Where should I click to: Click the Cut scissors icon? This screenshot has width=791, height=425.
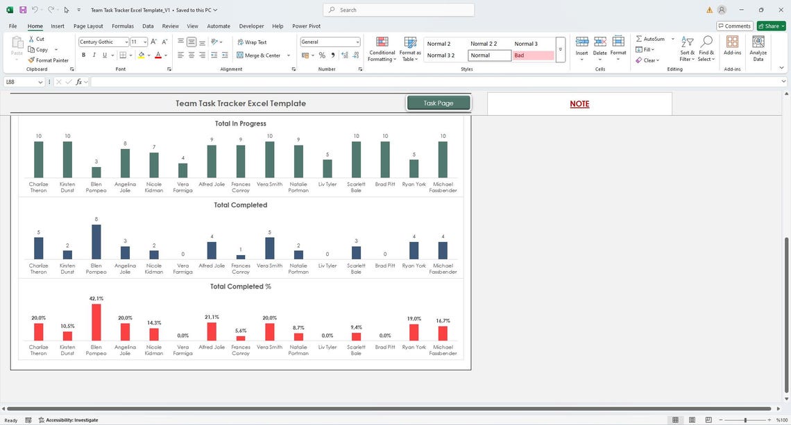(31, 39)
